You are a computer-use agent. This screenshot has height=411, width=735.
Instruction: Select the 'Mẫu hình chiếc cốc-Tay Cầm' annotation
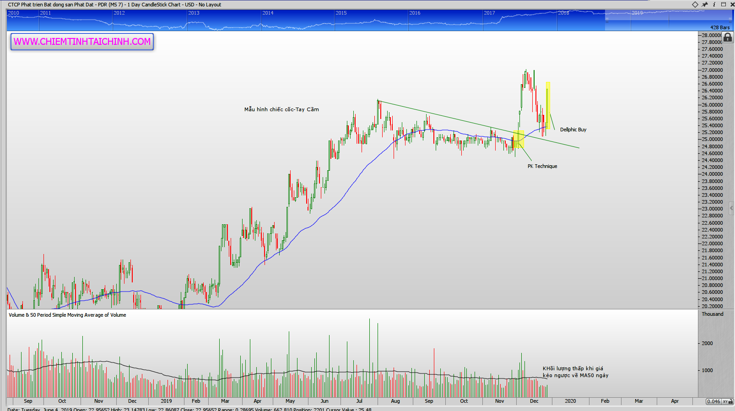click(281, 109)
